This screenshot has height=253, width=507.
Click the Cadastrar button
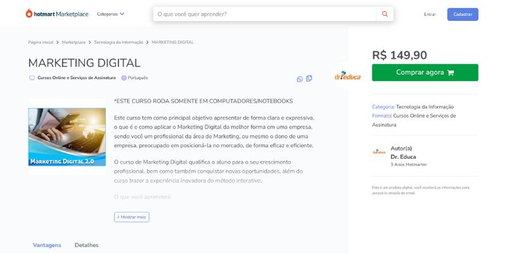pos(463,15)
